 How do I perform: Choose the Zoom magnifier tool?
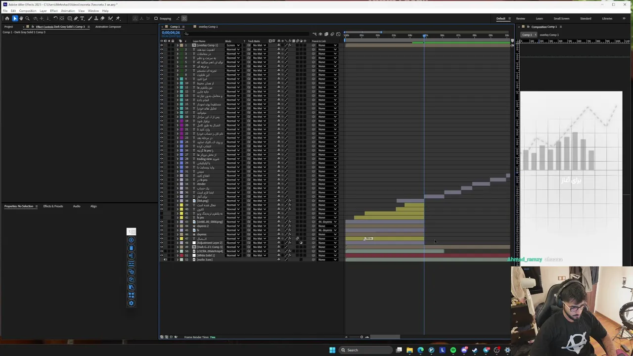[x=27, y=18]
